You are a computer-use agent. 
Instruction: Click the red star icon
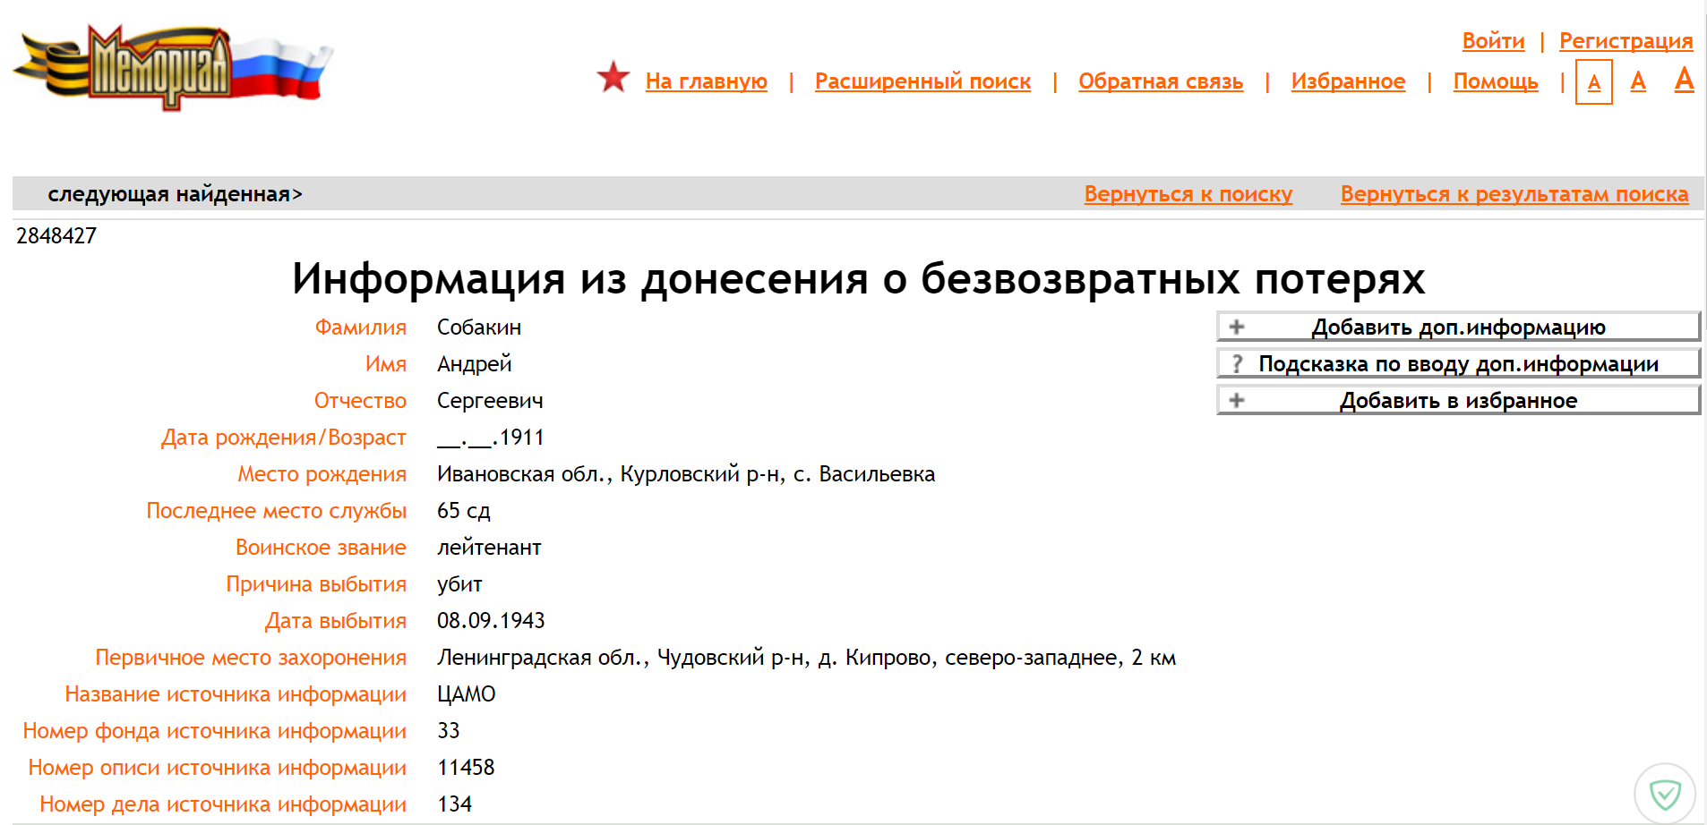click(613, 78)
